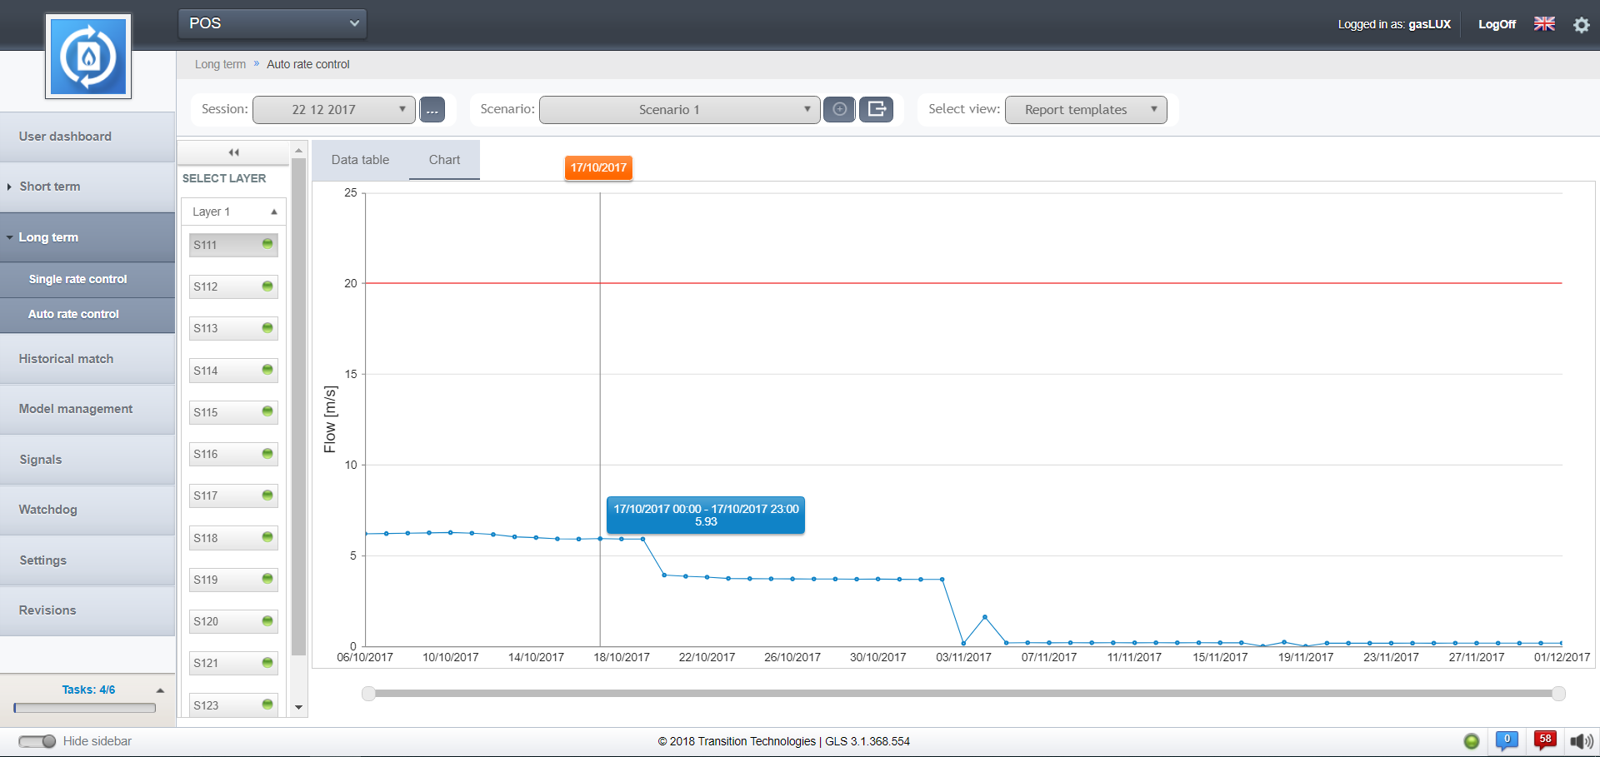Switch to the Data table tab
The image size is (1600, 757).
360,160
